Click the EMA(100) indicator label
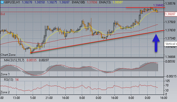The image size is (177, 102). (78, 2)
